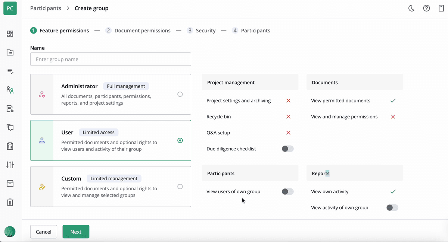Enable Due diligence checklist toggle
448x242 pixels.
click(x=287, y=149)
